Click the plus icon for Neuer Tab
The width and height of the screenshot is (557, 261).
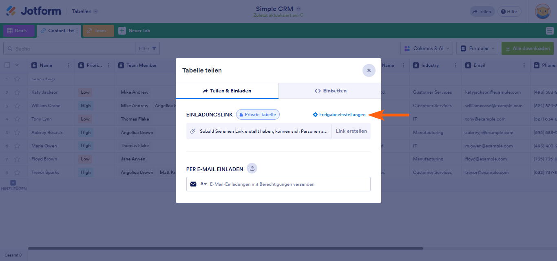[122, 31]
